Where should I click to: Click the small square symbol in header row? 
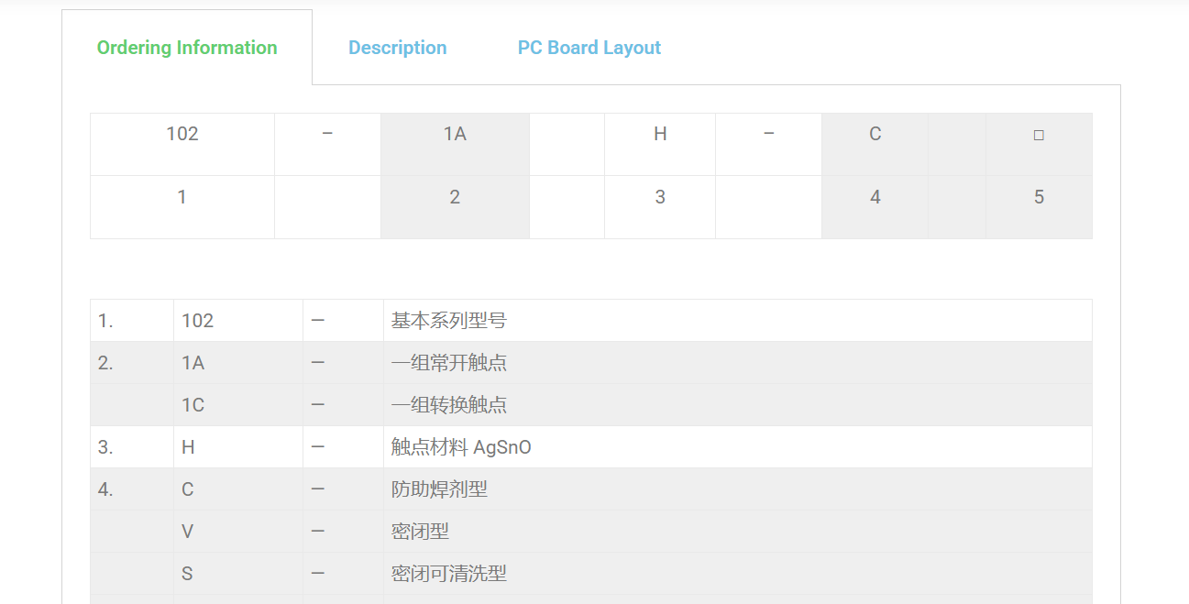point(1039,135)
